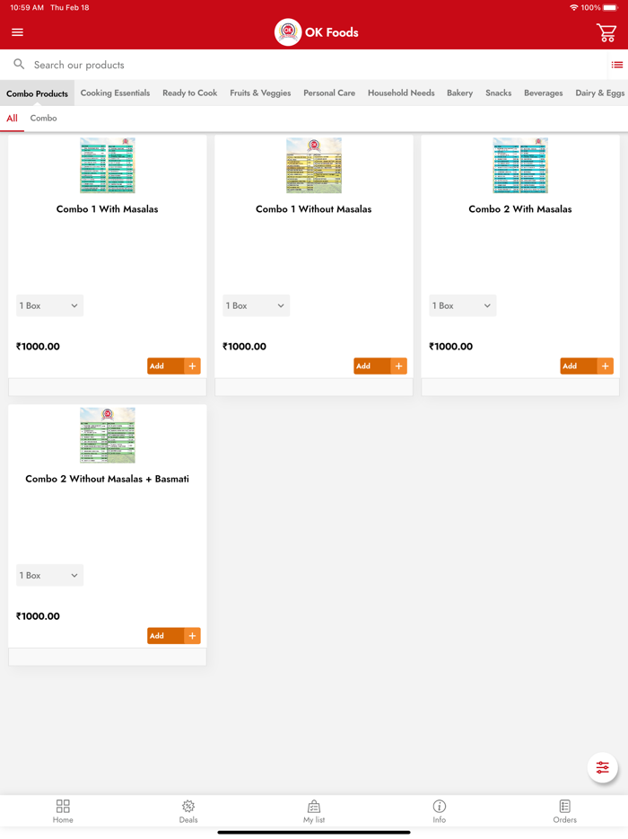This screenshot has height=839, width=628.
Task: Select Beverages category tab
Action: point(543,93)
